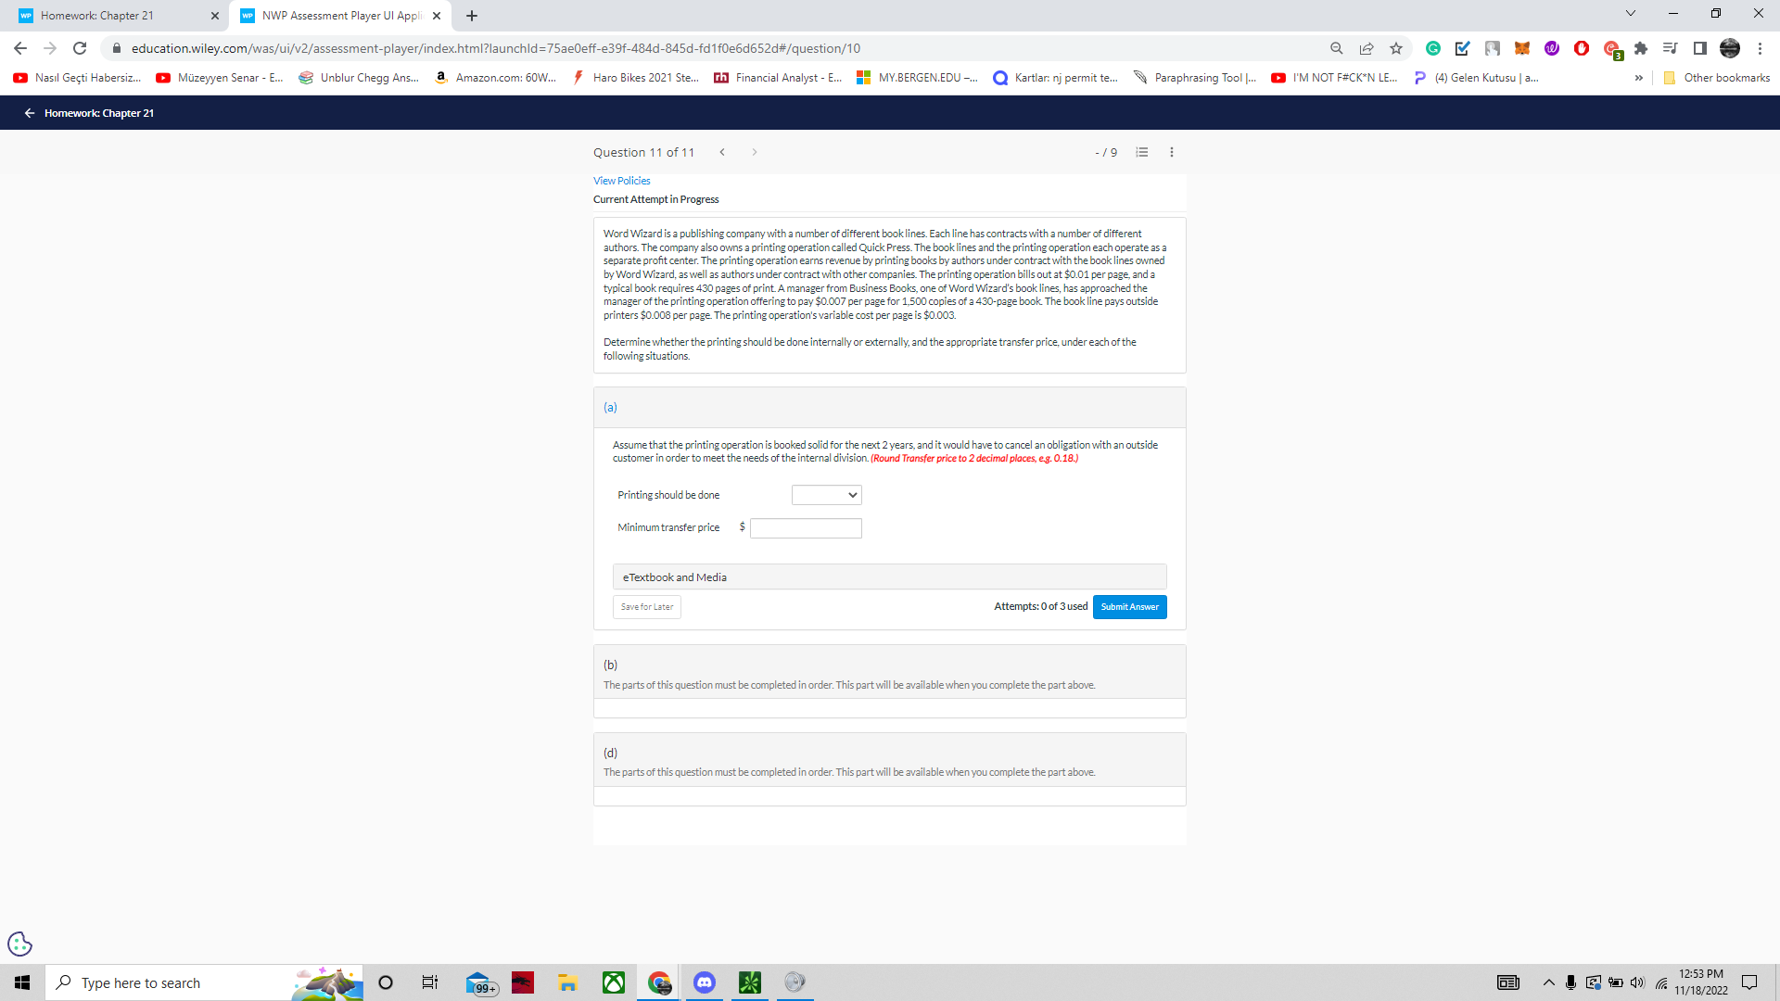This screenshot has height=1001, width=1780.
Task: Bookmark this page with the star icon
Action: pos(1396,48)
